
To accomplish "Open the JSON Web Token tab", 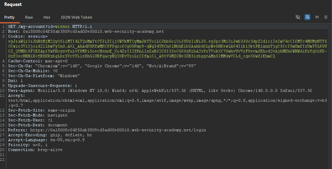I will (x=76, y=17).
